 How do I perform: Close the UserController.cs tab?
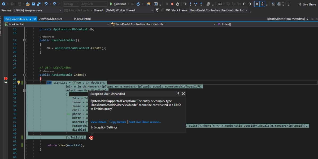(35, 19)
